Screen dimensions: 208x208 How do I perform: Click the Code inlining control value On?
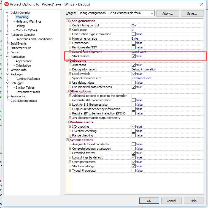(134, 25)
